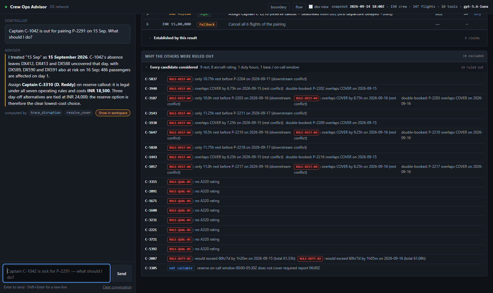Click RULE-QUAL-05 tag for C-3315
493x293 pixels.
click(x=180, y=182)
